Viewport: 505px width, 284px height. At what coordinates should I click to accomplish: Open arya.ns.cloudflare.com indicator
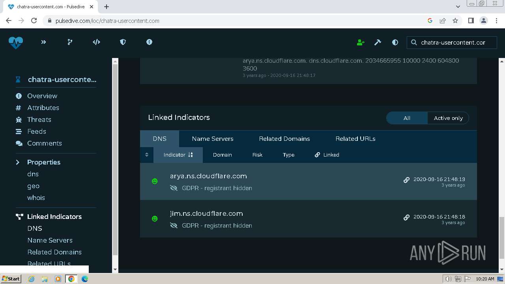tap(208, 176)
